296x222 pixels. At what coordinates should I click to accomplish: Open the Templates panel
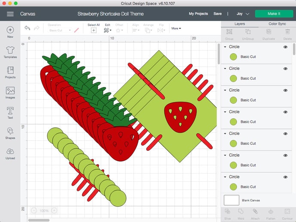(x=10, y=52)
